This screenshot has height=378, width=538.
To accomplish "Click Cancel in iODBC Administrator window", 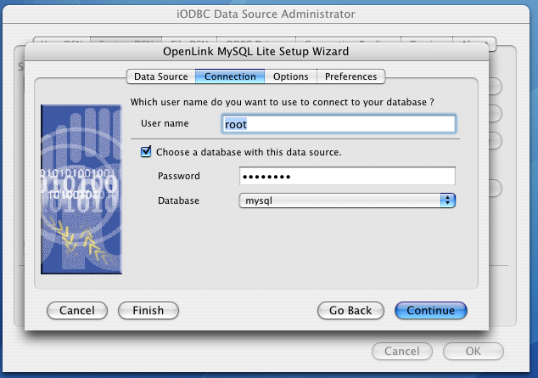I will coord(402,351).
